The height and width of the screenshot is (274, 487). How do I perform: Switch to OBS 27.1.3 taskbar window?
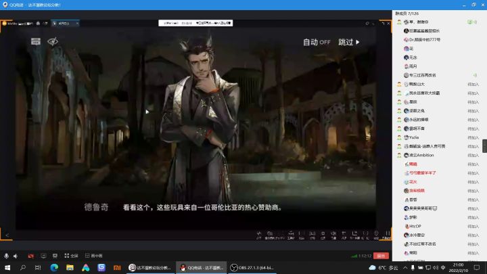coord(252,267)
